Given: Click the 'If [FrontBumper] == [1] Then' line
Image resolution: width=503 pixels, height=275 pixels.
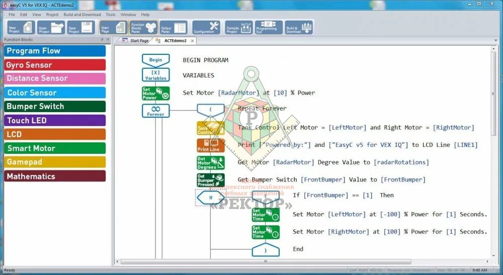Looking at the screenshot, I should click(343, 195).
